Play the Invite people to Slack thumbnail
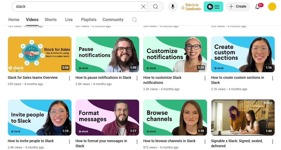 click(40, 118)
